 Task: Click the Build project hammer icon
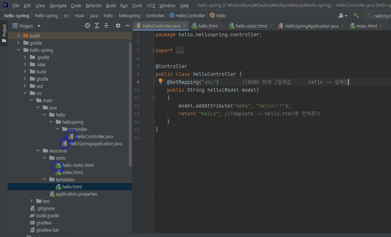[356, 15]
